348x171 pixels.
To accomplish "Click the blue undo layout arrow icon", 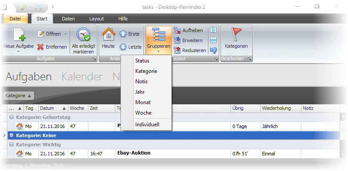I will point(213,50).
